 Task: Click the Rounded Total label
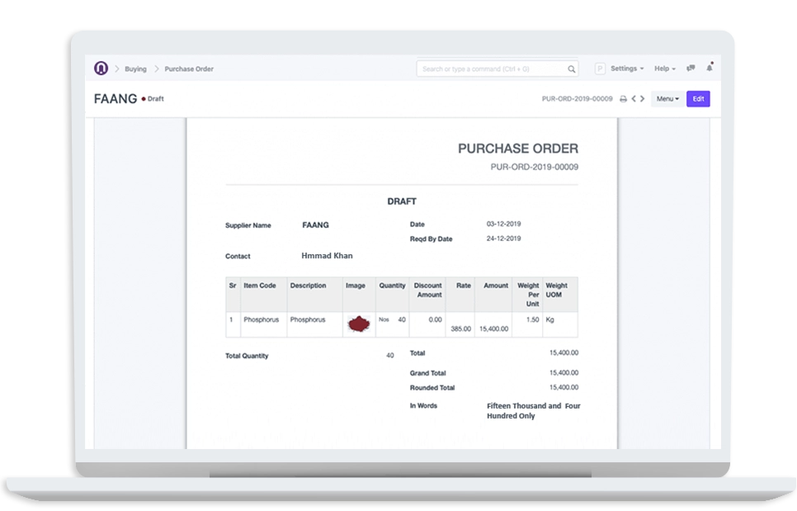coord(432,388)
